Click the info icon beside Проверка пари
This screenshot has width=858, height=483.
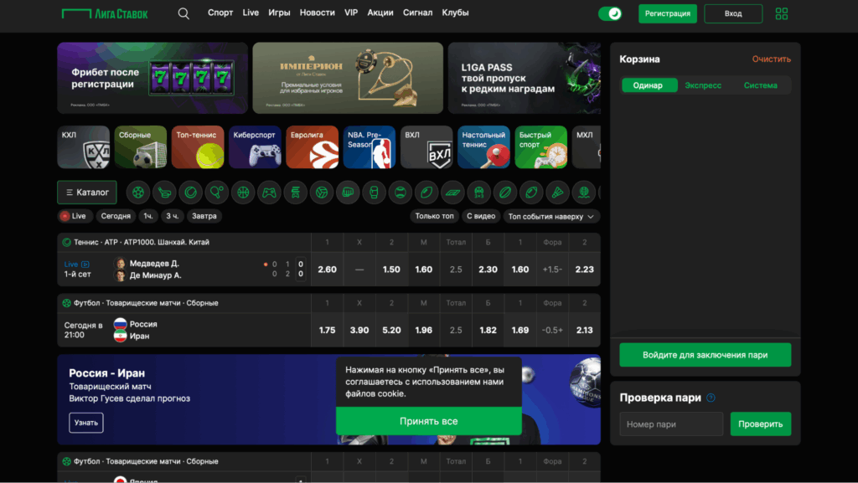point(711,398)
